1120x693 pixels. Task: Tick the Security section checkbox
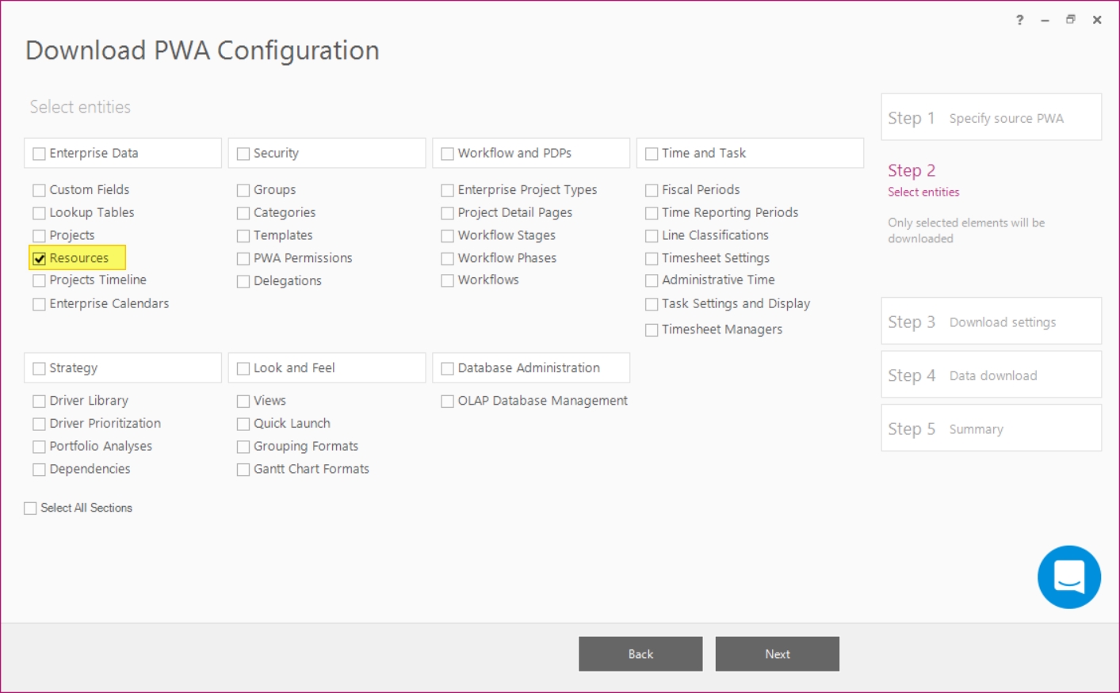click(243, 154)
